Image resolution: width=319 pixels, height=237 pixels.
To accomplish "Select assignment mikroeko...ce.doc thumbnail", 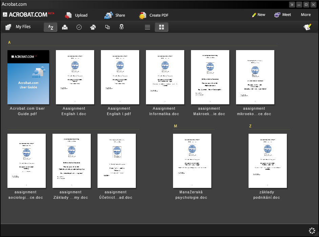I will [255, 77].
